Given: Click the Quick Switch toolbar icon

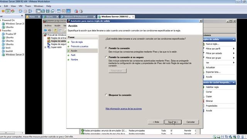Looking at the screenshot, I should tap(47, 11).
